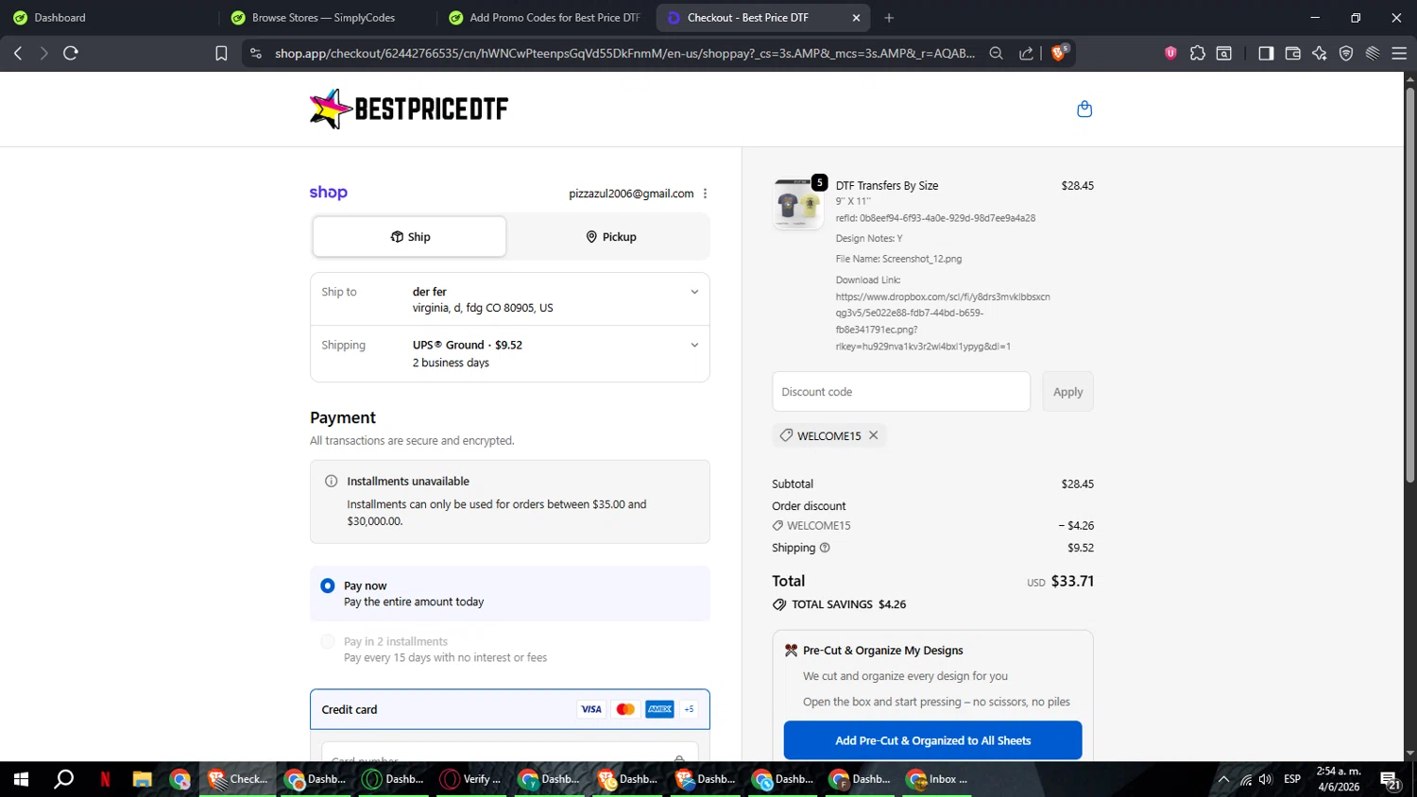The image size is (1417, 797).
Task: Switch to the Ship delivery tab
Action: pos(410,236)
